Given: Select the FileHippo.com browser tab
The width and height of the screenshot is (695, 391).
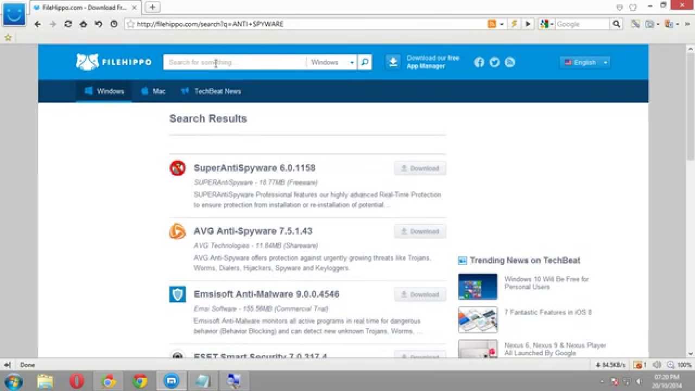Looking at the screenshot, I should tap(86, 8).
